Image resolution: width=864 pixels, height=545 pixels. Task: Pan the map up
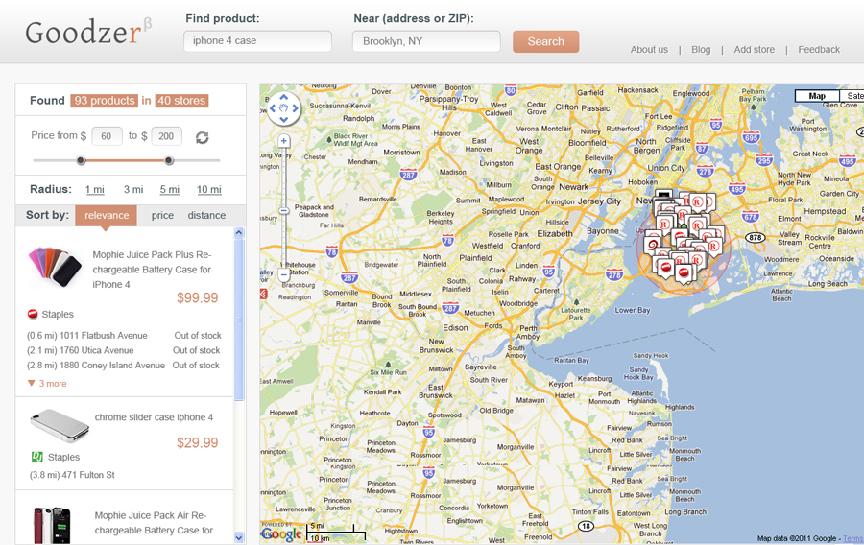point(284,98)
